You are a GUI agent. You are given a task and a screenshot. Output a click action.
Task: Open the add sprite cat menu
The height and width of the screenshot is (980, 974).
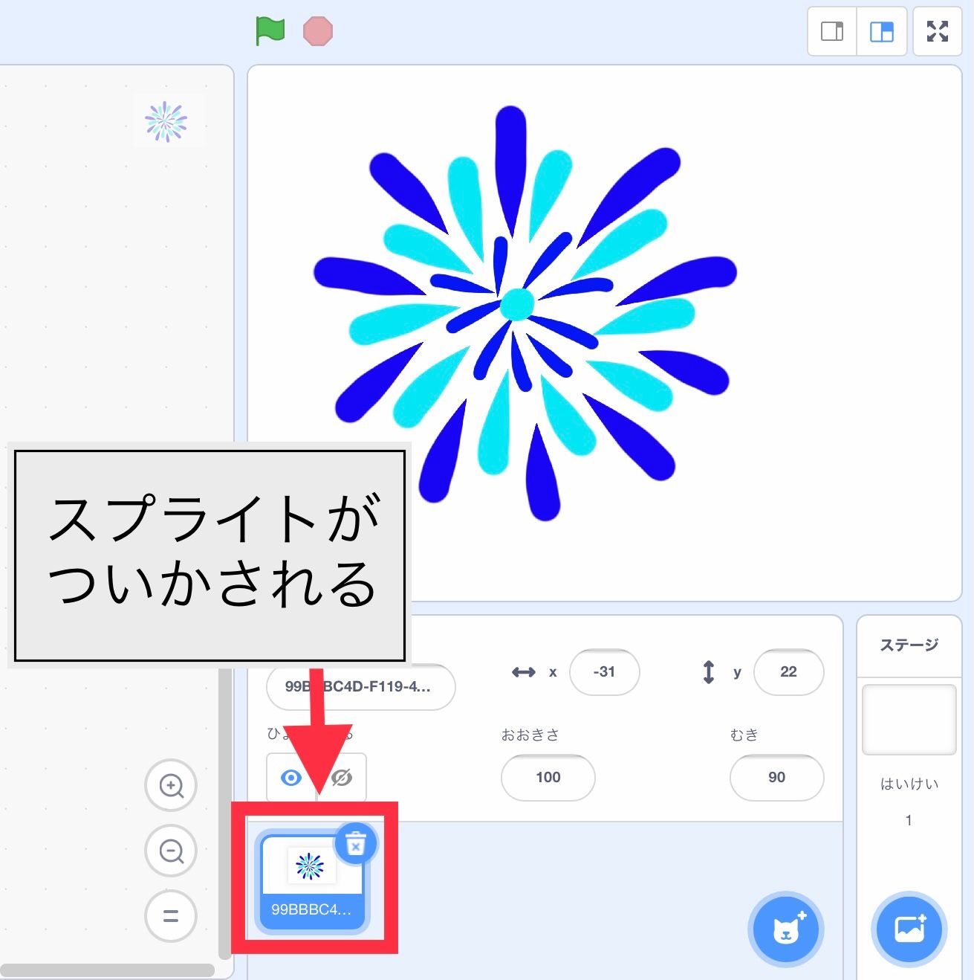pos(785,929)
